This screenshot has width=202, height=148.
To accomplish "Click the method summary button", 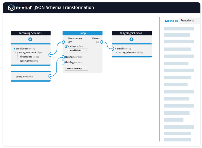I will point(77,68).
